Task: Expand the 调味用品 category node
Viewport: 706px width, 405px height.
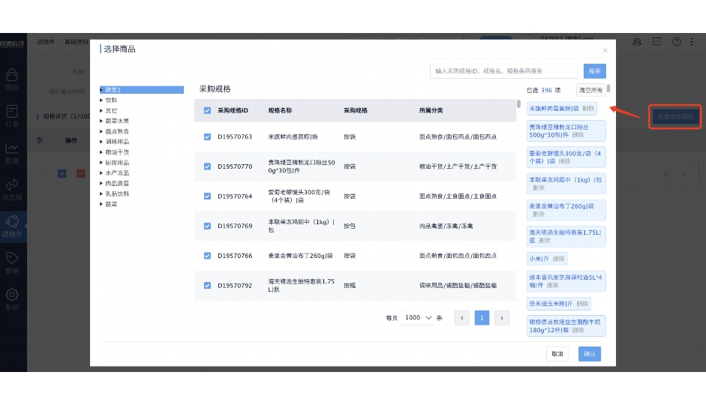Action: pos(101,142)
